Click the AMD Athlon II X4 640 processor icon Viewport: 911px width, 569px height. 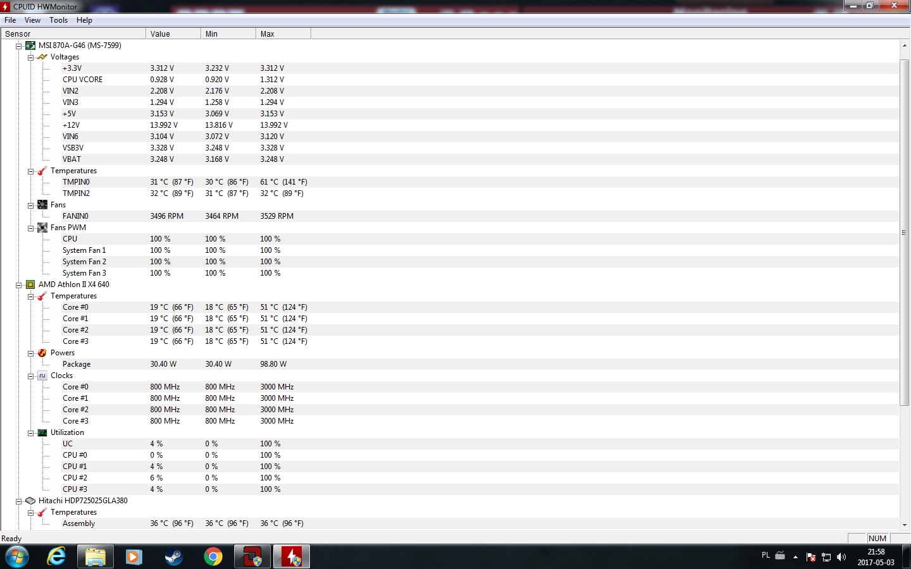(x=30, y=284)
